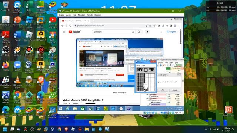Open the Windows 8.1 Start button in VM
Viewport: 237px width, 133px height.
(61, 109)
